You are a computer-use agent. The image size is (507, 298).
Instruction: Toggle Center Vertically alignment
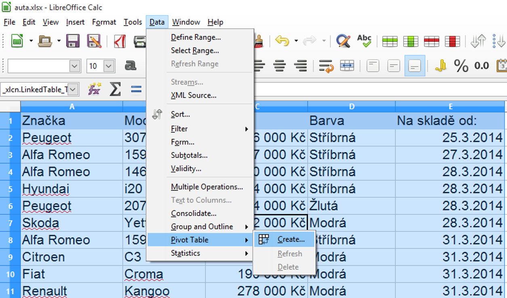pos(394,66)
